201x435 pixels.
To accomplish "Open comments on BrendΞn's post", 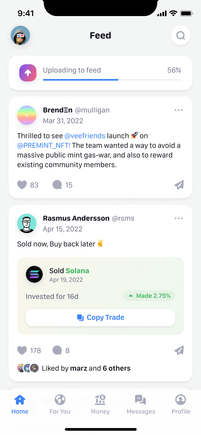I will pos(57,185).
